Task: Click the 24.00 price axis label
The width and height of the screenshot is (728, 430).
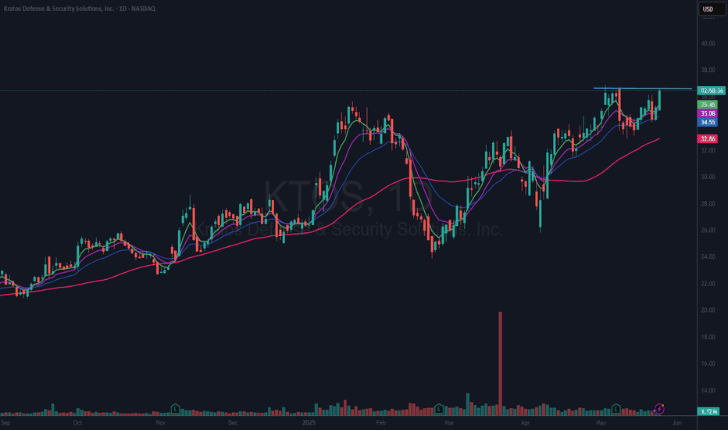Action: tap(708, 257)
